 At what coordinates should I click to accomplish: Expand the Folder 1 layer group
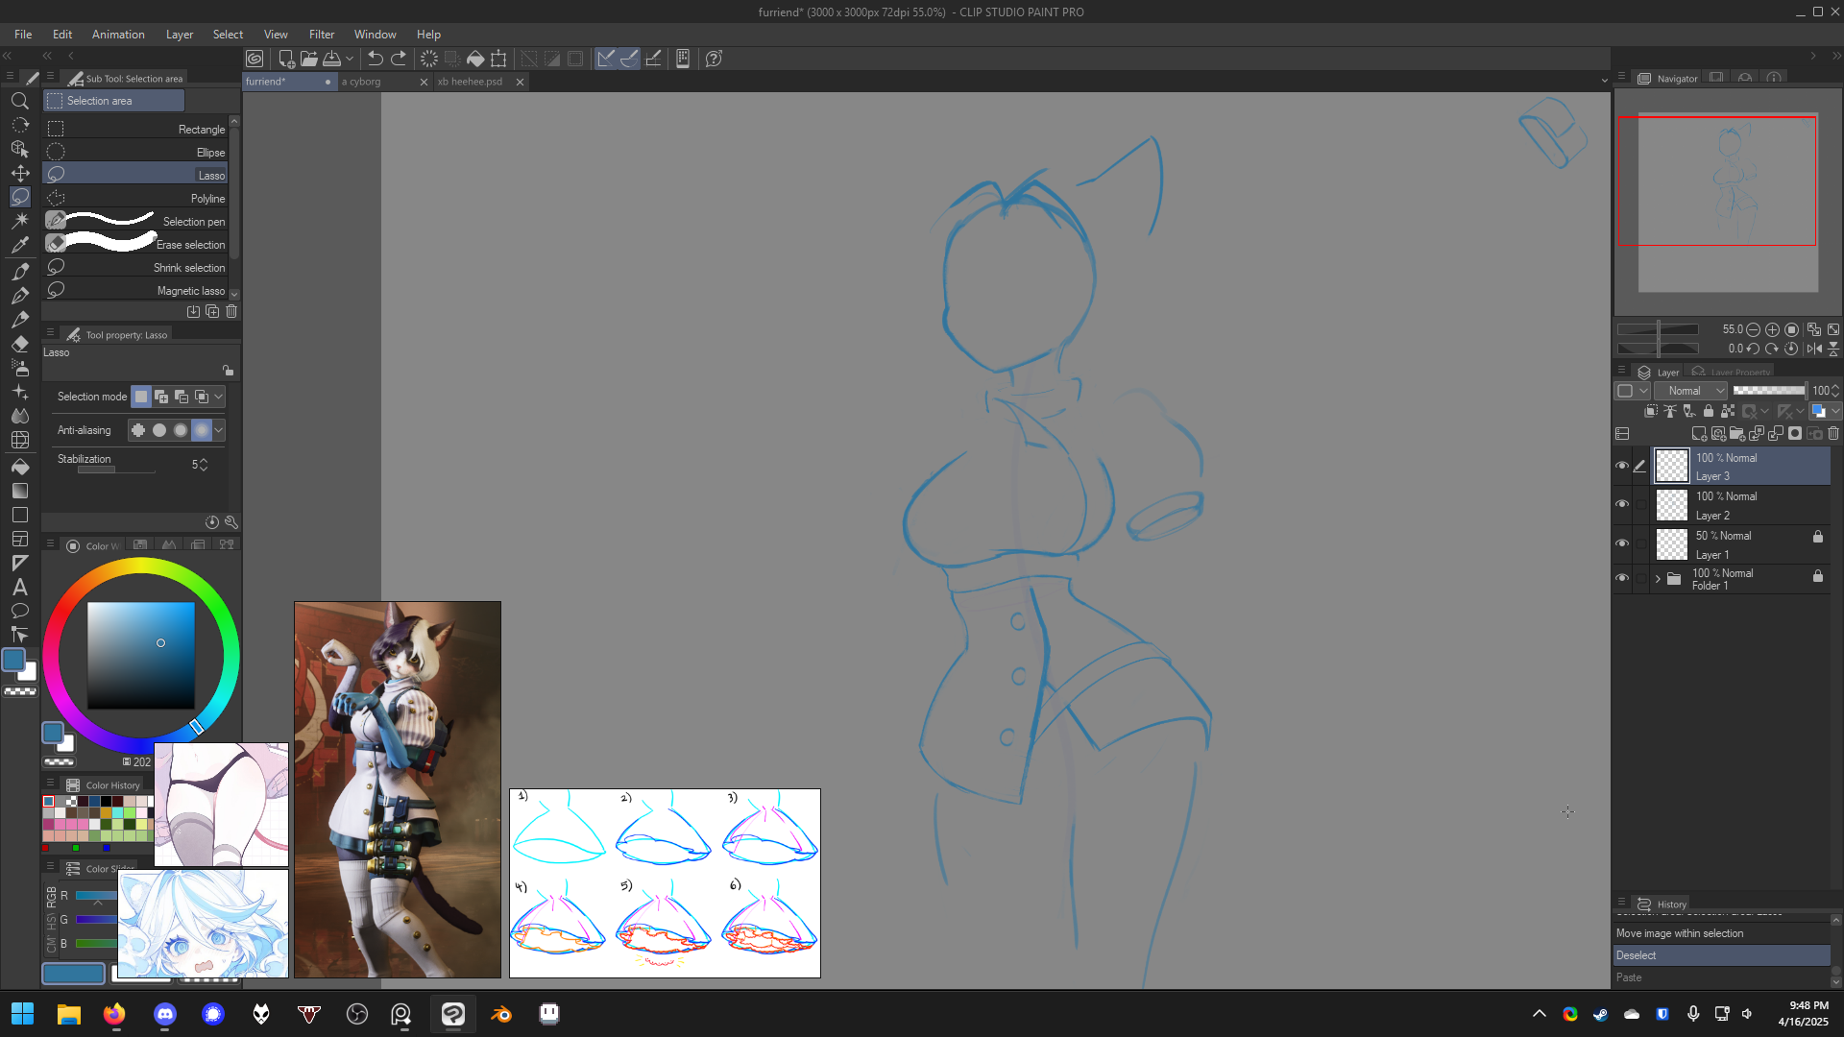pyautogui.click(x=1658, y=578)
